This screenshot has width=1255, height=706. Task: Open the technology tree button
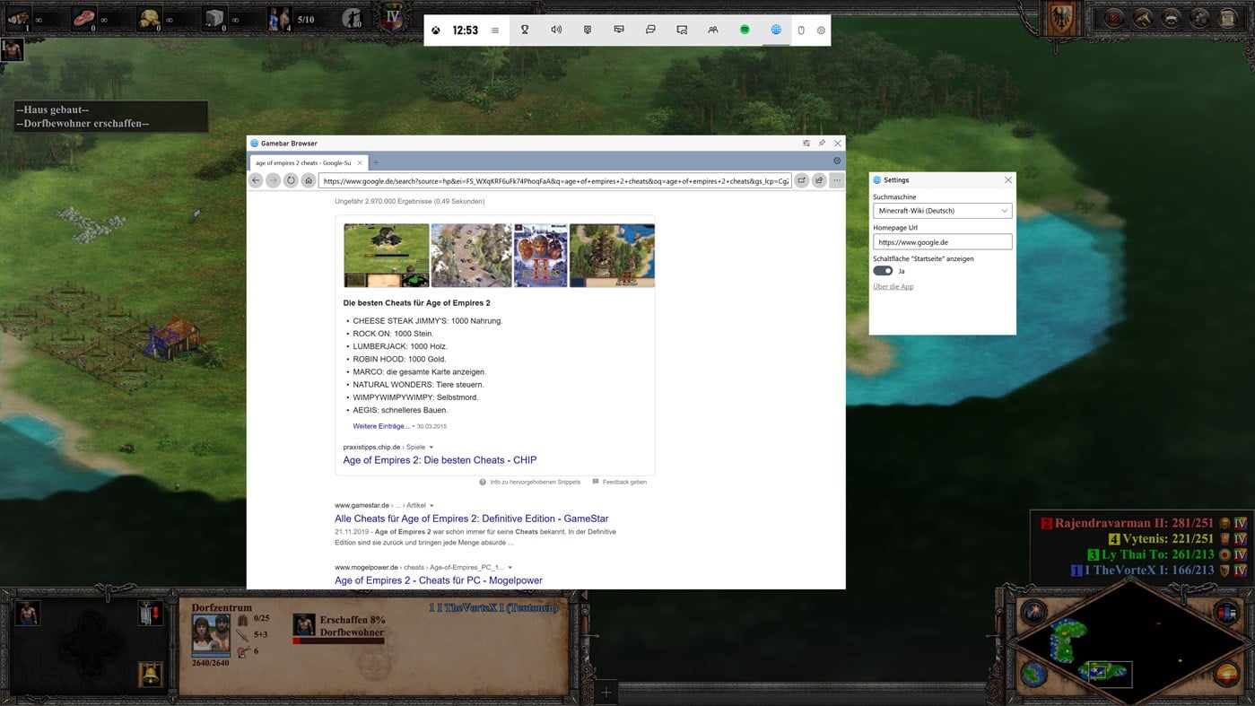(1143, 17)
